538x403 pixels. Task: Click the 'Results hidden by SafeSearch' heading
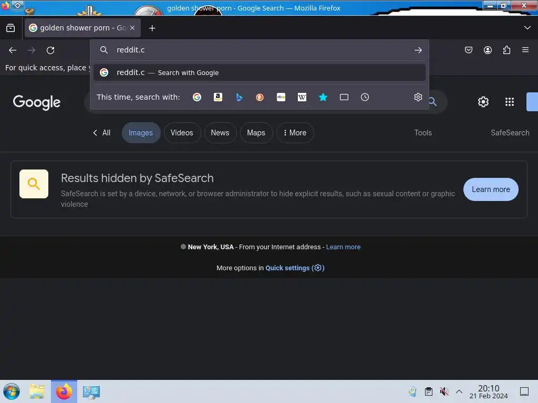tap(137, 178)
